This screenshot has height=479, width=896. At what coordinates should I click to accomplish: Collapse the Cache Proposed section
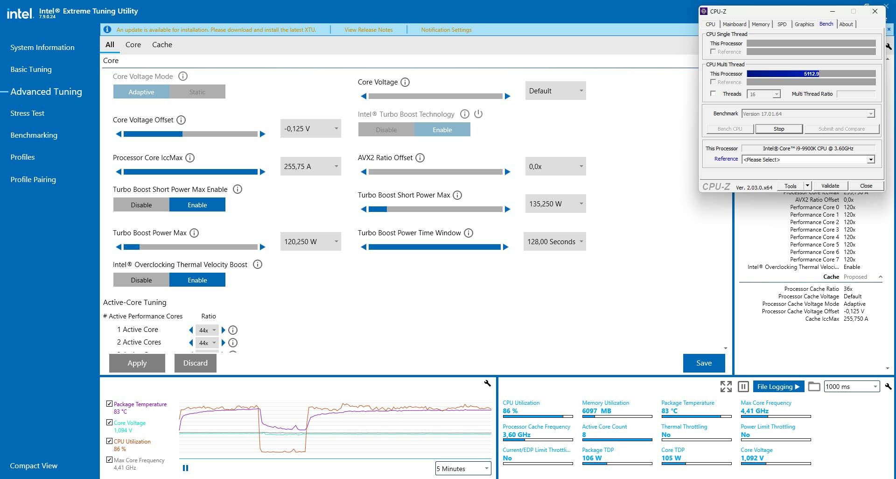pyautogui.click(x=881, y=277)
